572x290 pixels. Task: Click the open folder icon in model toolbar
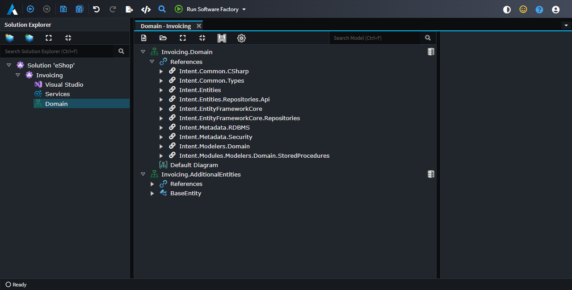pyautogui.click(x=163, y=38)
